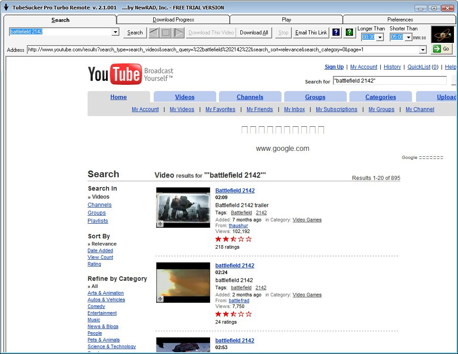Click the back arrow navigation button
The image size is (458, 354).
point(154,33)
